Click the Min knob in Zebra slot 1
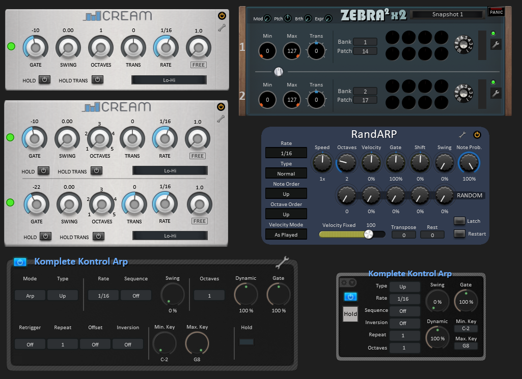The height and width of the screenshot is (379, 522). coord(267,51)
